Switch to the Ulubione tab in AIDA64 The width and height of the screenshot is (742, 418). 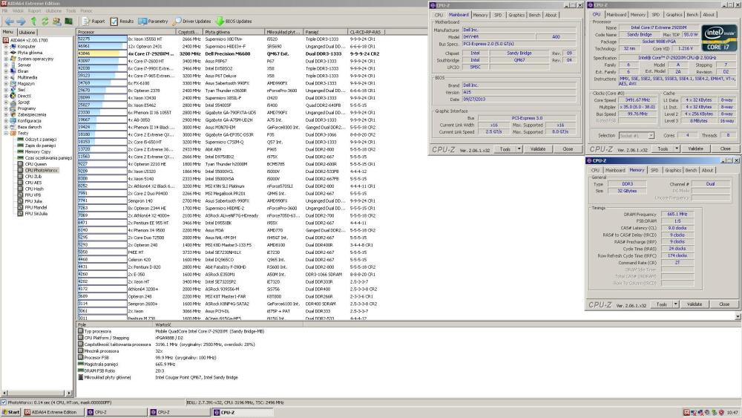(x=27, y=32)
